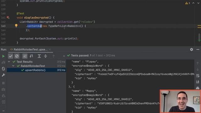Click the lightbulb quick-fix icon on line 163
Viewport: 201px width, 113px height.
[16, 26]
